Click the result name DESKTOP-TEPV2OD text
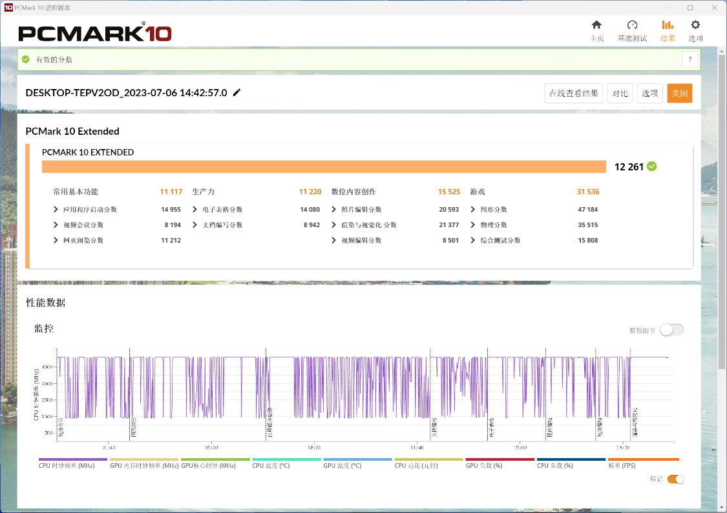Viewport: 727px width, 513px height. coord(126,93)
